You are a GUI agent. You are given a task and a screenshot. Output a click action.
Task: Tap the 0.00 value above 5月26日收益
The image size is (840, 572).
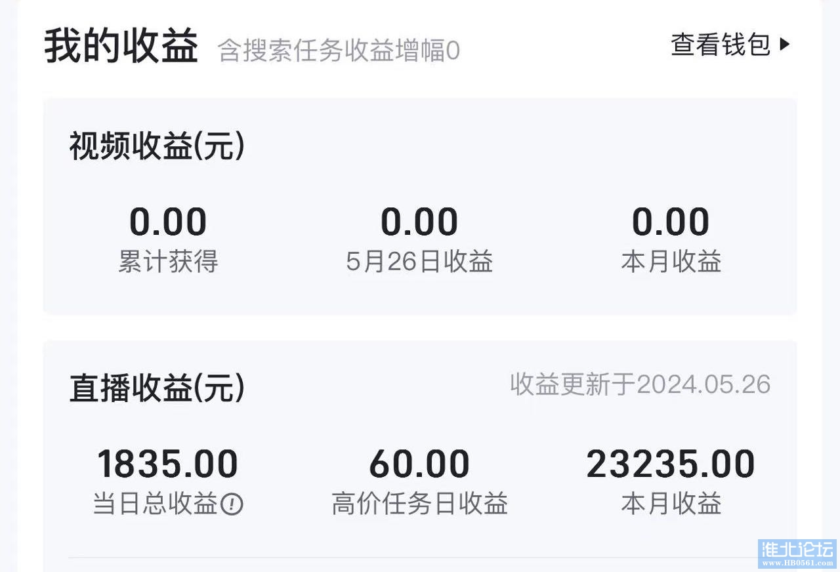click(x=419, y=222)
